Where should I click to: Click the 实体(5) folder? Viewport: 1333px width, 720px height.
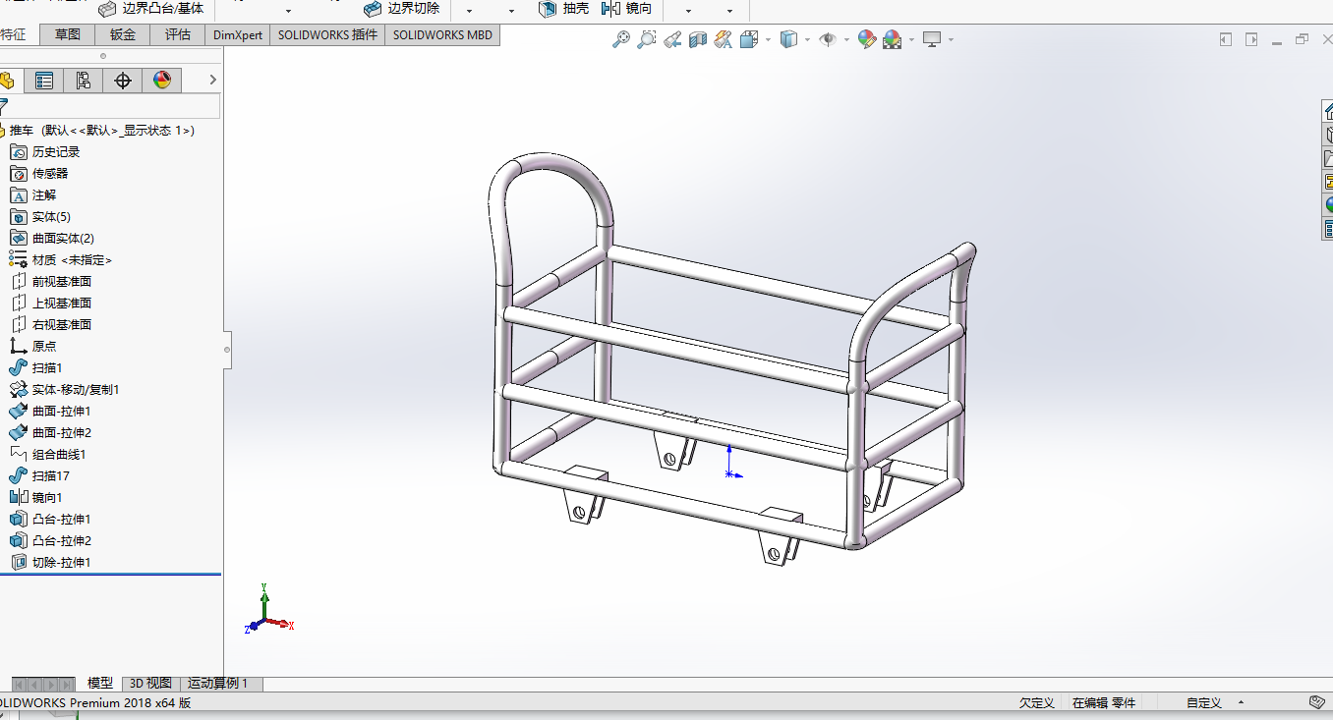40,217
